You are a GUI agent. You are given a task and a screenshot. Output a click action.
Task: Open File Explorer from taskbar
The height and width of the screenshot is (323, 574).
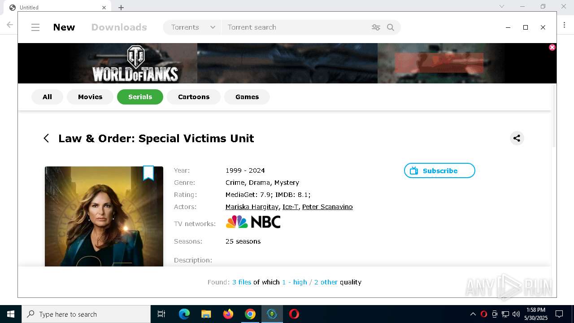(x=206, y=314)
